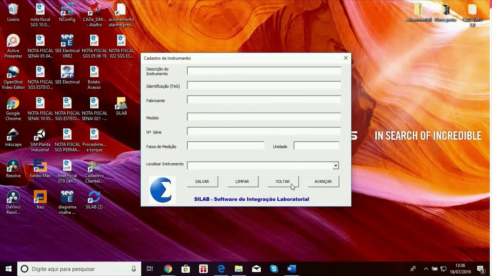This screenshot has height=276, width=492.
Task: Click the Skype icon in taskbar
Action: click(274, 269)
